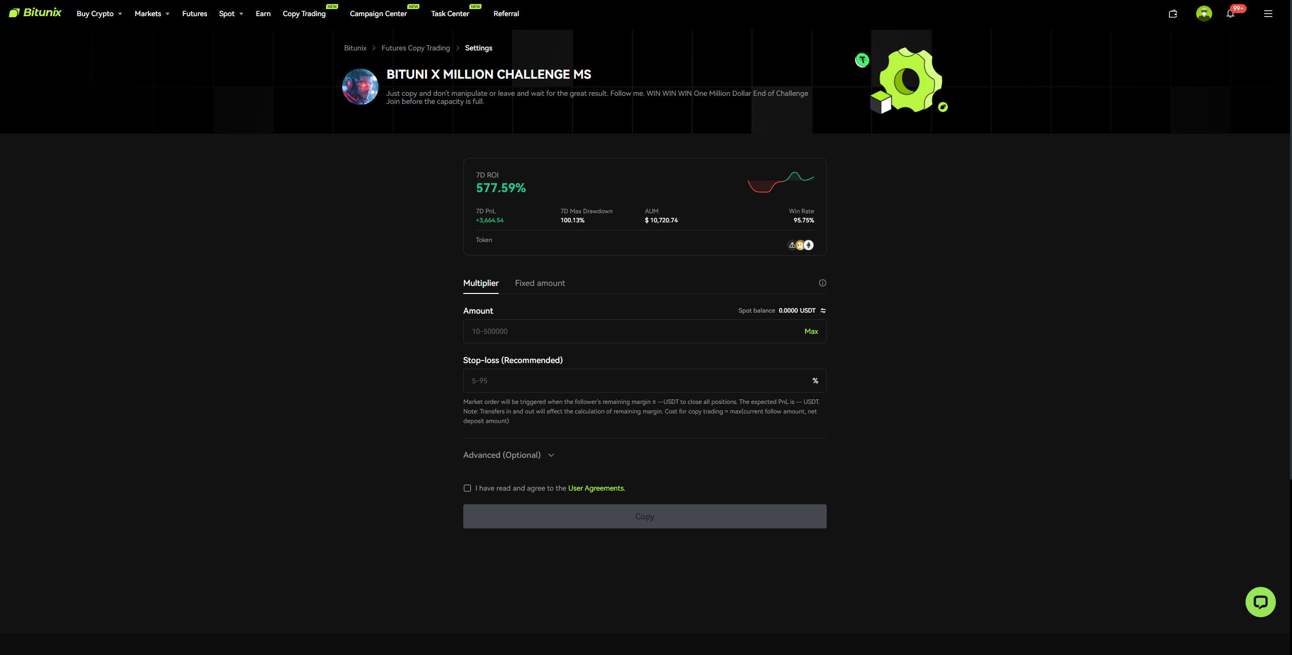1292x655 pixels.
Task: Open the User Agreements link
Action: click(596, 488)
